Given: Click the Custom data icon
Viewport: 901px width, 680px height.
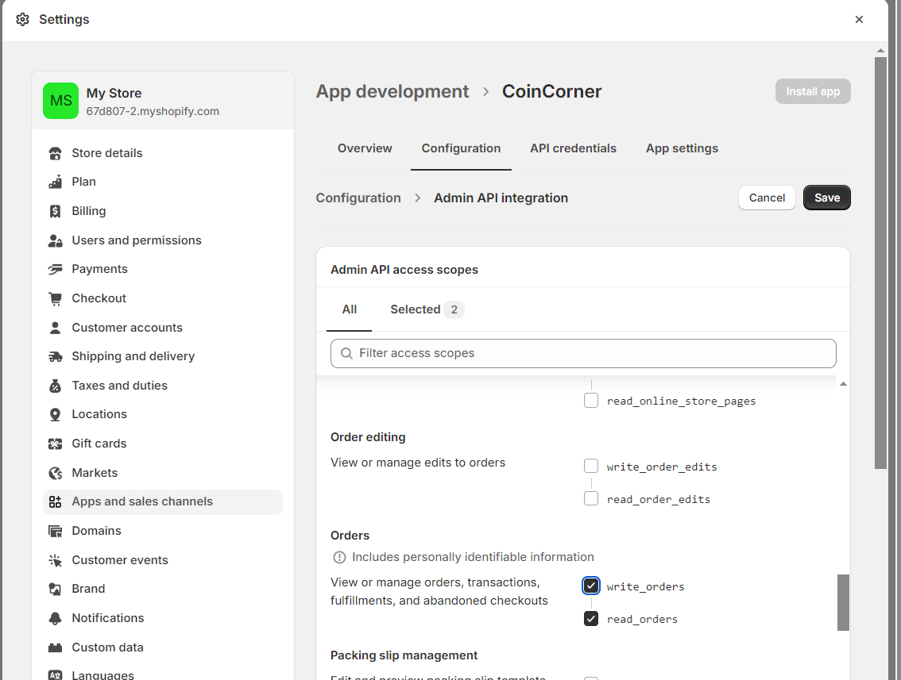Looking at the screenshot, I should pos(55,647).
